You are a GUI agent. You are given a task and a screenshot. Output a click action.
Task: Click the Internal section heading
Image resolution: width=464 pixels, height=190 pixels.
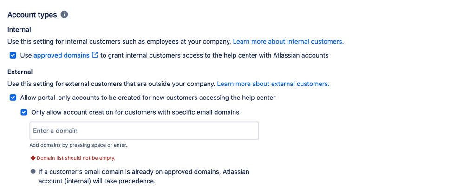pyautogui.click(x=19, y=30)
